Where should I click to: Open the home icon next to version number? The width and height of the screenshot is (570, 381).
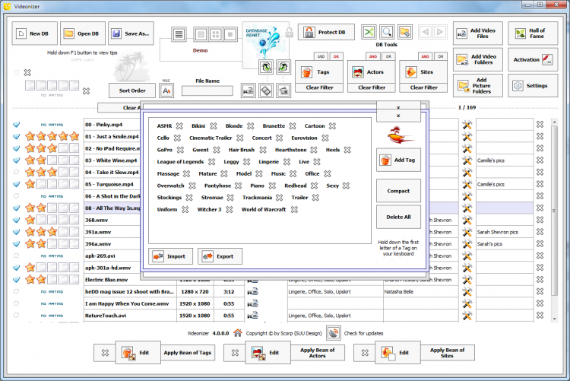tap(238, 332)
